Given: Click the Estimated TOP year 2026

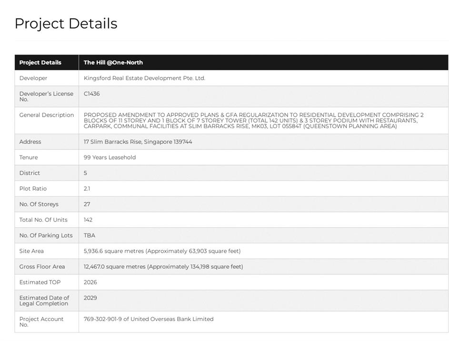Looking at the screenshot, I should point(90,282).
